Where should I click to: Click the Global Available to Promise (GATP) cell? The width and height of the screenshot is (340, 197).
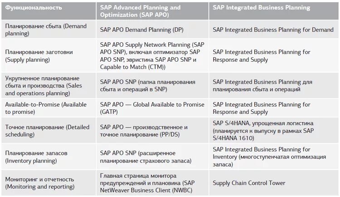[x=152, y=108]
